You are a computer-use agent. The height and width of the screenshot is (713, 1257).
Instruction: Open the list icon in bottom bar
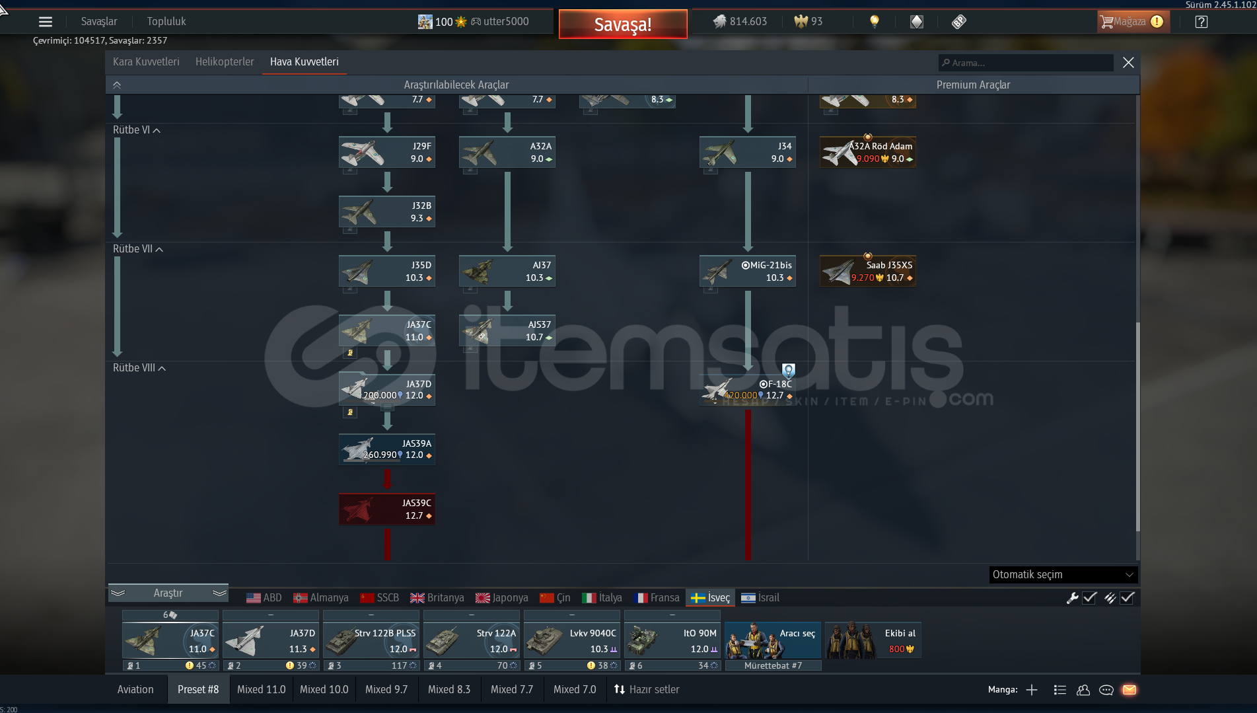1060,690
